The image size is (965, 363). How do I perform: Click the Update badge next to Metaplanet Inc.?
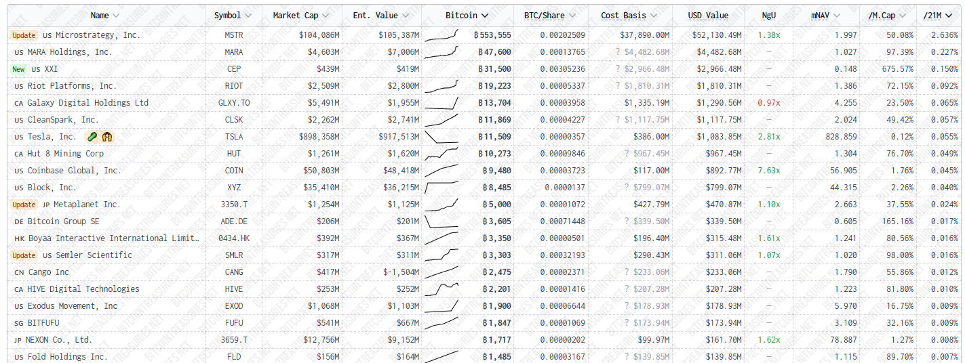(24, 205)
